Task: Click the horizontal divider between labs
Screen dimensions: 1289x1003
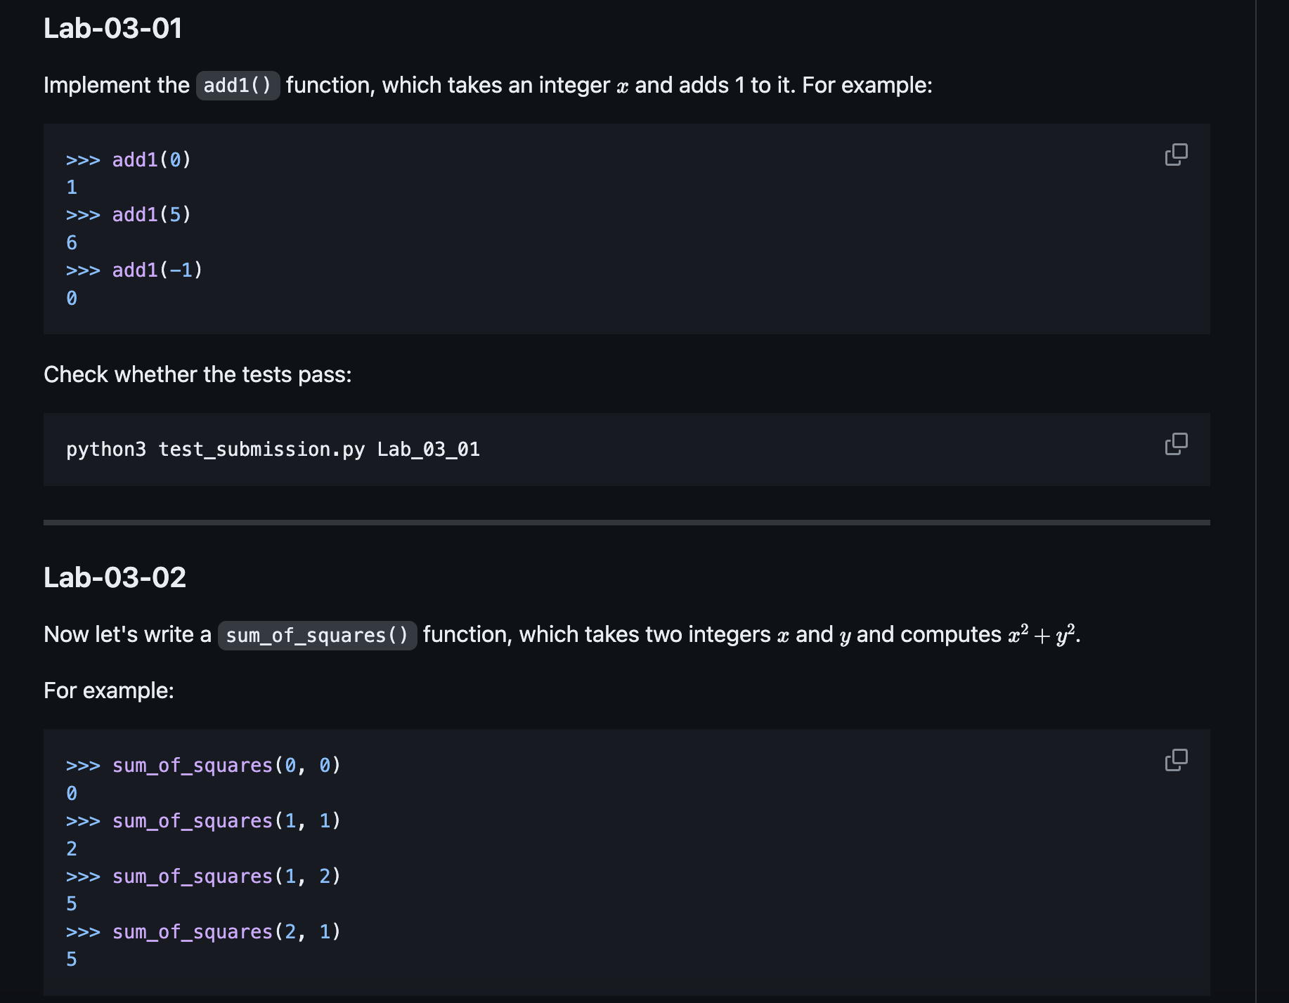Action: click(x=626, y=523)
